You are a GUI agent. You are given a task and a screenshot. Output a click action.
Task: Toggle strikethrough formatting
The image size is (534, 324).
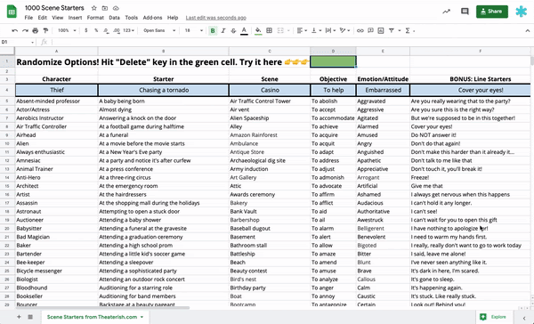(x=233, y=30)
